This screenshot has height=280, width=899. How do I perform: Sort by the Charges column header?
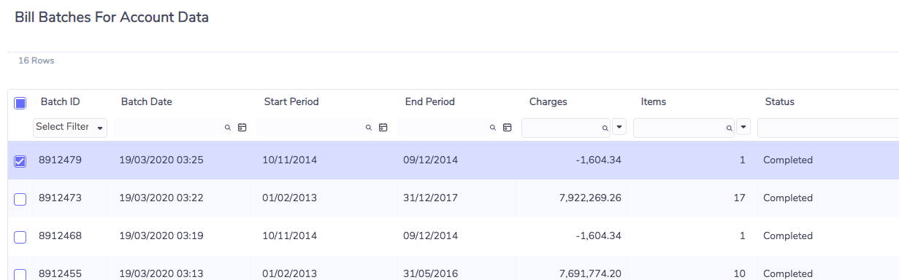coord(548,101)
